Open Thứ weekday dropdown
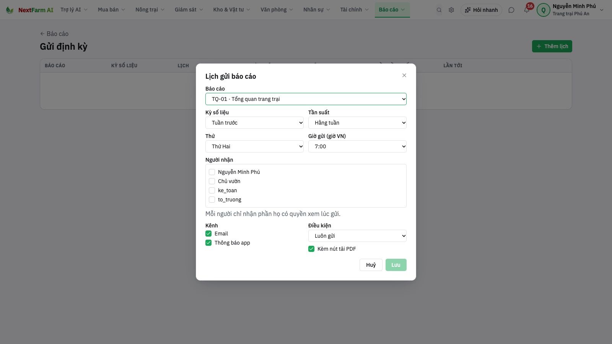 (254, 146)
